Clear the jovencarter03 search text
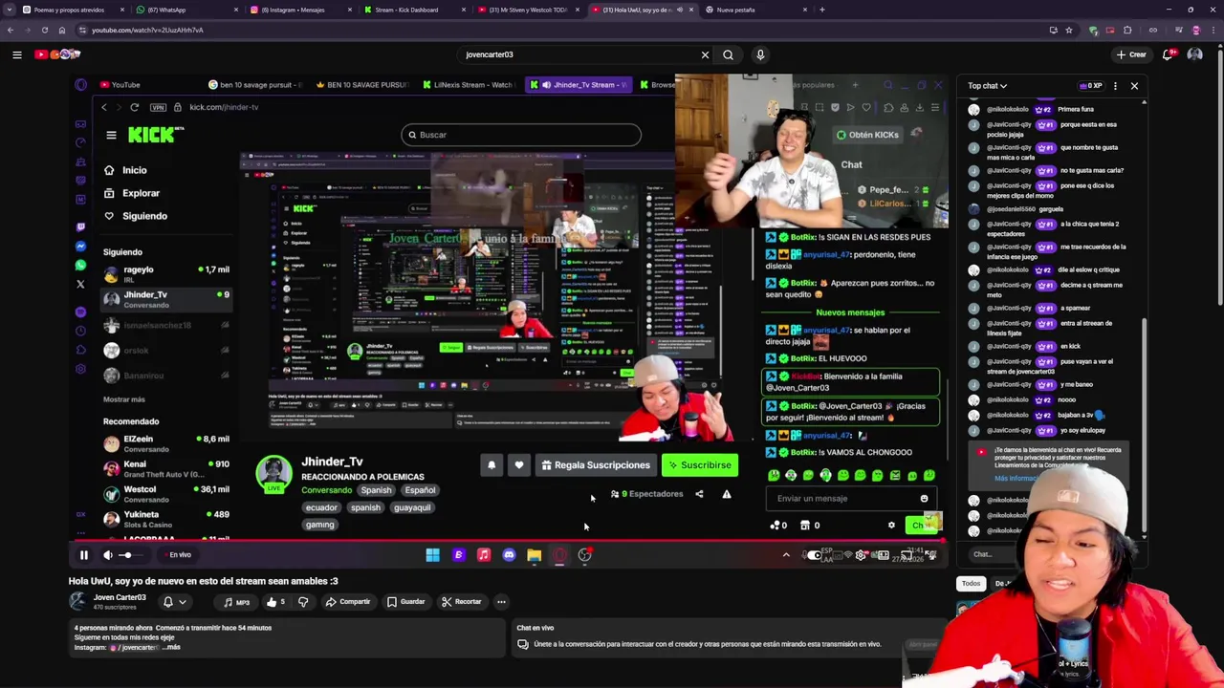This screenshot has width=1224, height=688. point(705,54)
